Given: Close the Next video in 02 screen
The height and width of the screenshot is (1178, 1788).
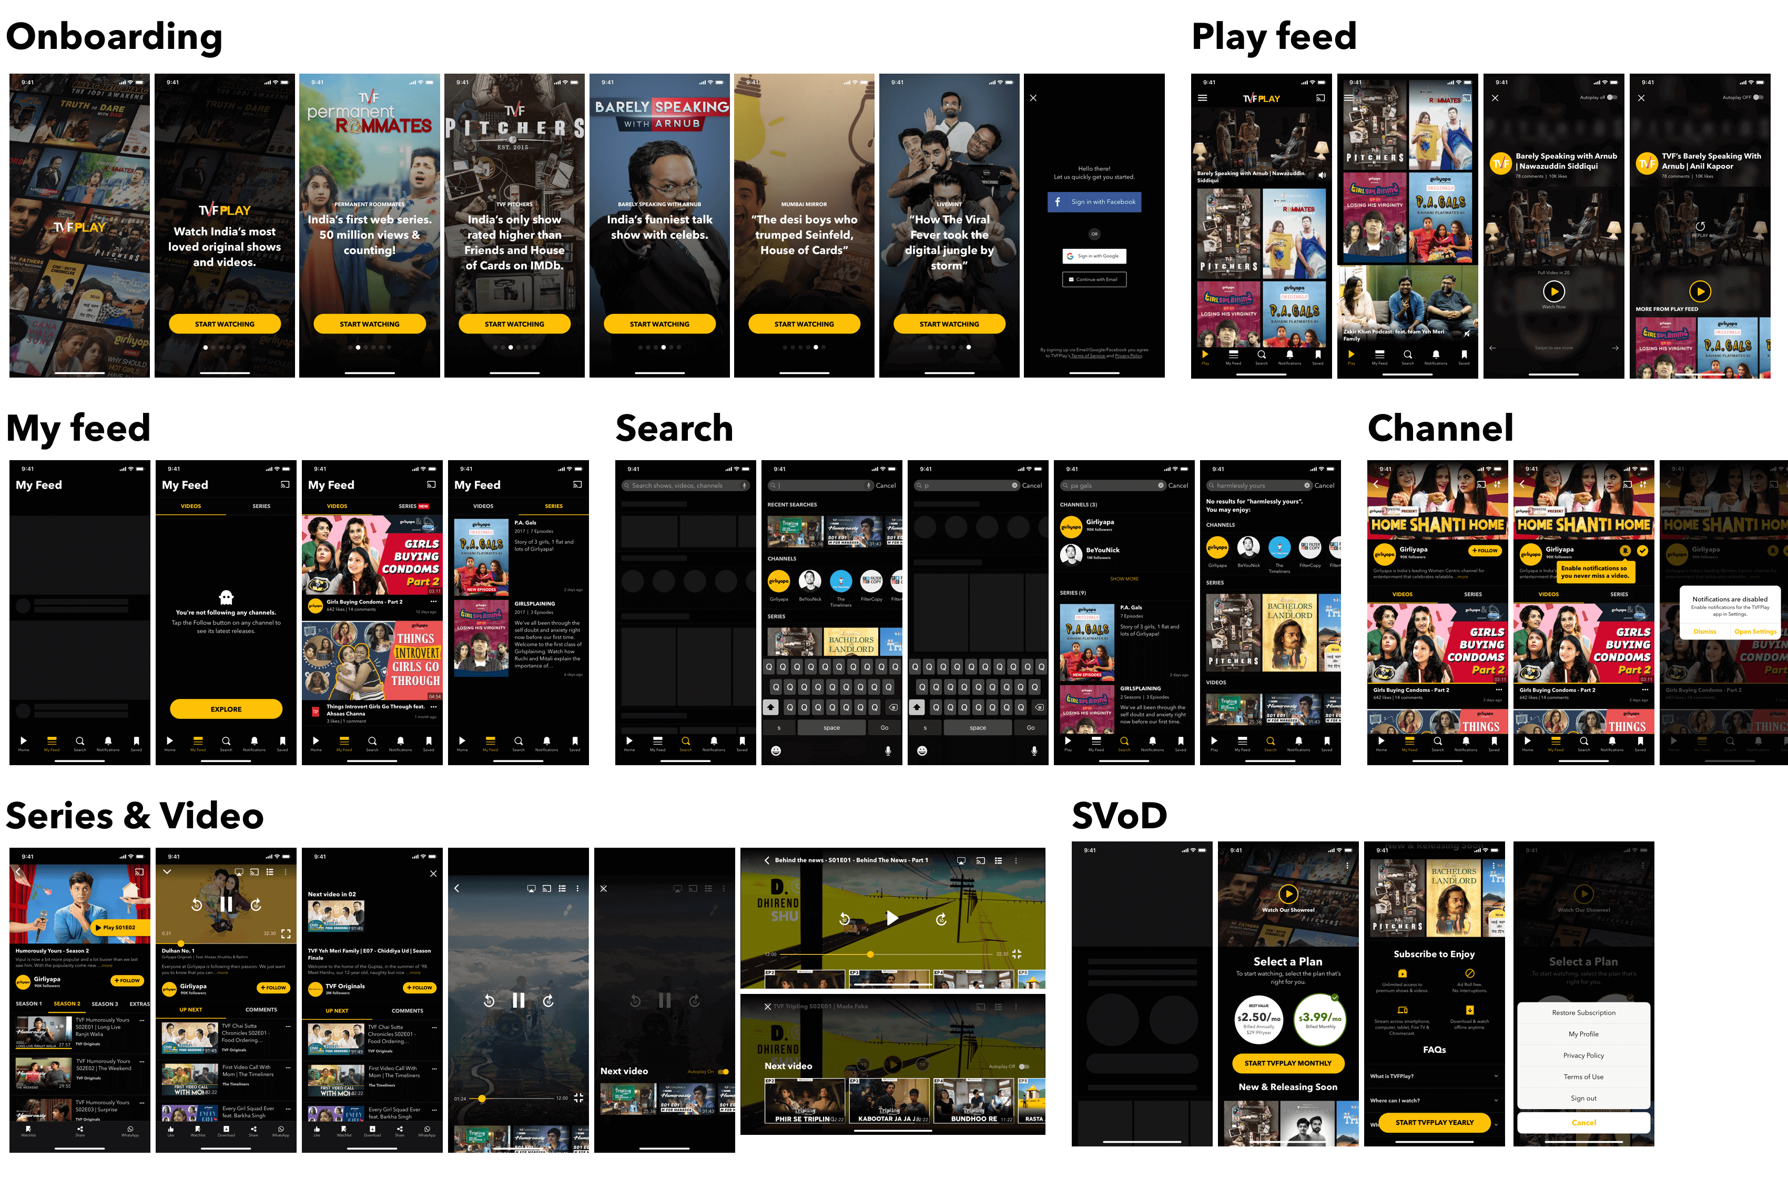Looking at the screenshot, I should coord(433,873).
